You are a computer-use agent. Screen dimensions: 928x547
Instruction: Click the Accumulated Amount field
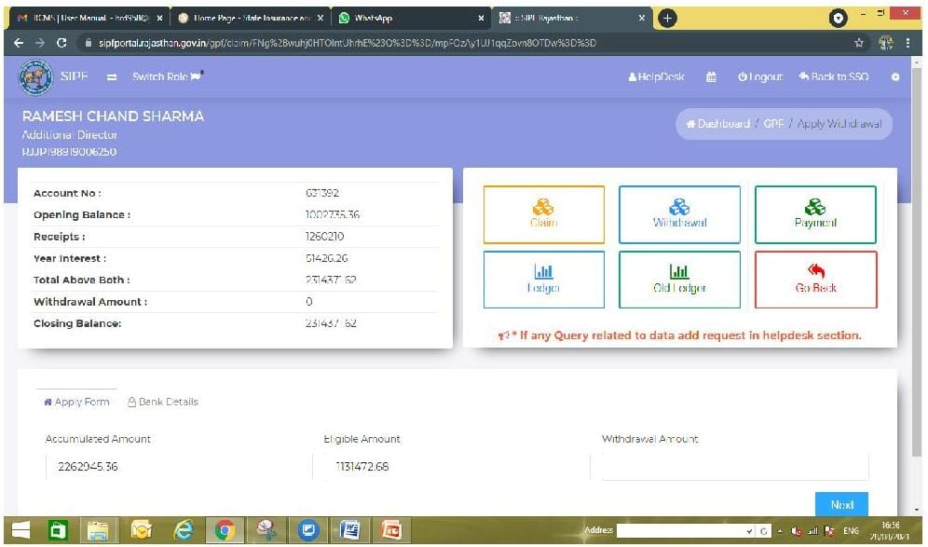178,467
